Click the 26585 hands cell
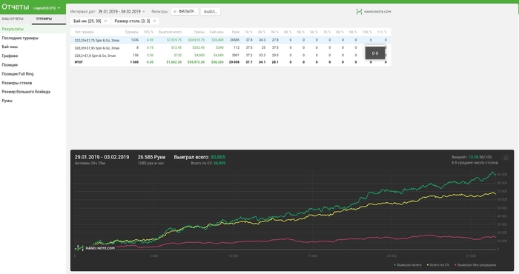Viewport: 519px width, 274px height. [x=235, y=40]
